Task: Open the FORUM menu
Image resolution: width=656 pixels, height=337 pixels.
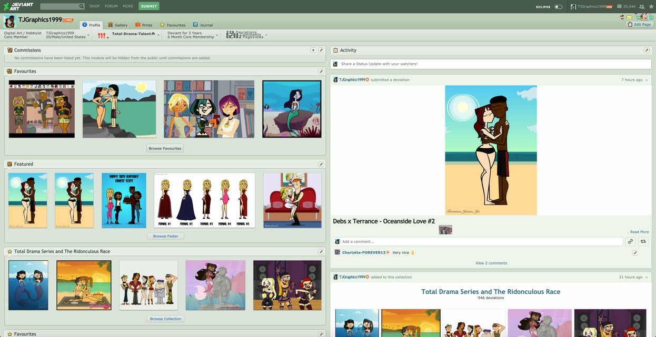Action: point(111,6)
